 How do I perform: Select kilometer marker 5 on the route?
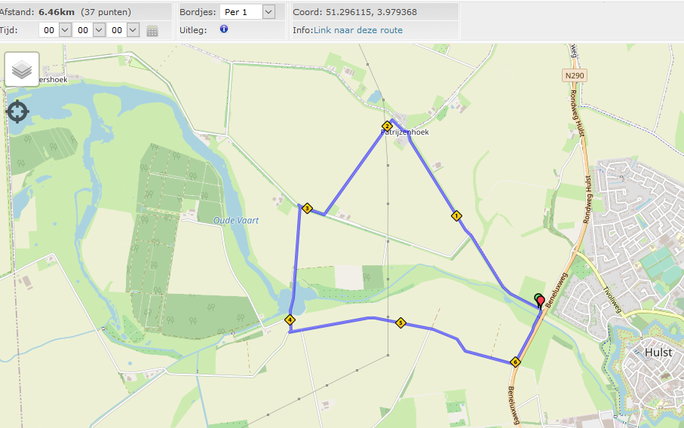(x=400, y=323)
